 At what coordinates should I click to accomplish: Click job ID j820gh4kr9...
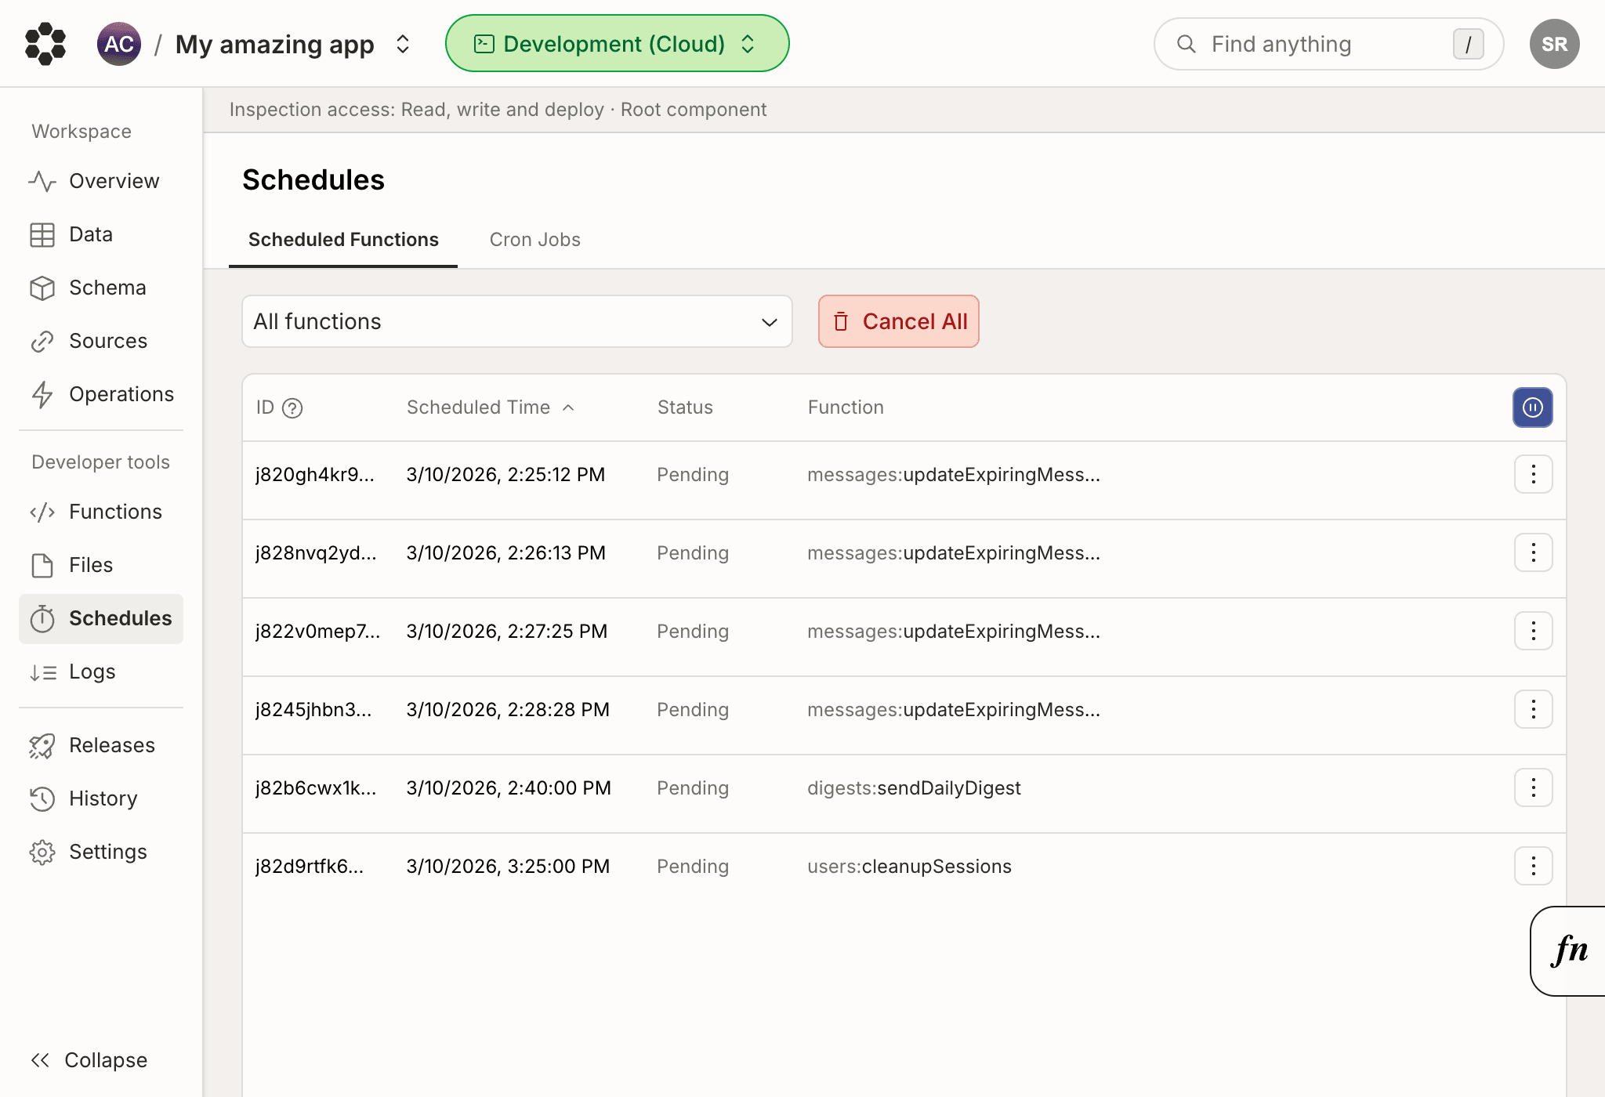pyautogui.click(x=315, y=475)
